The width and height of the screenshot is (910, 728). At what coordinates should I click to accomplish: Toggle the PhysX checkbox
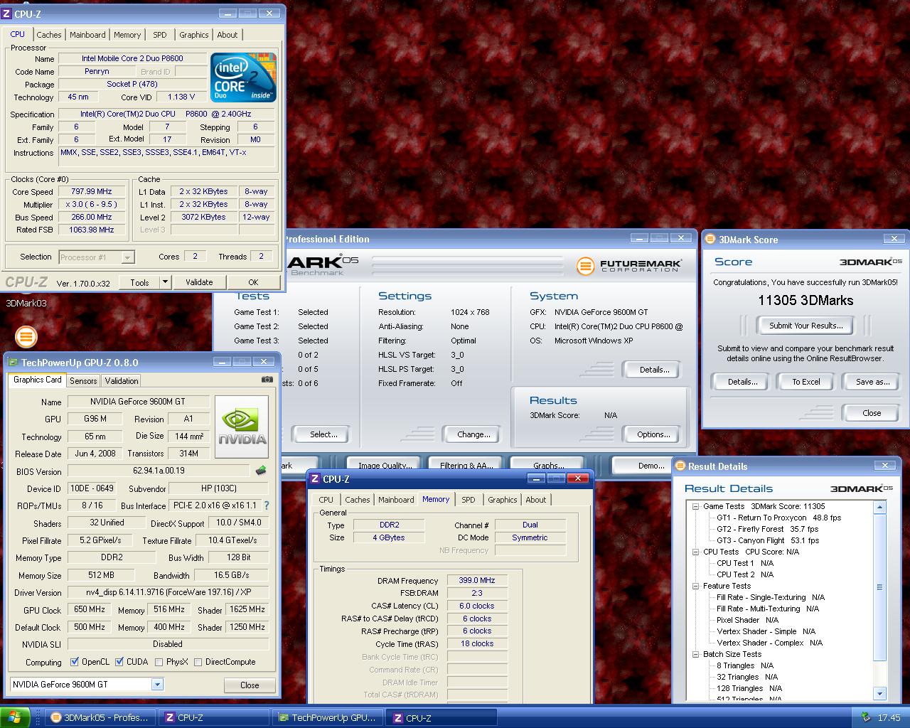159,662
